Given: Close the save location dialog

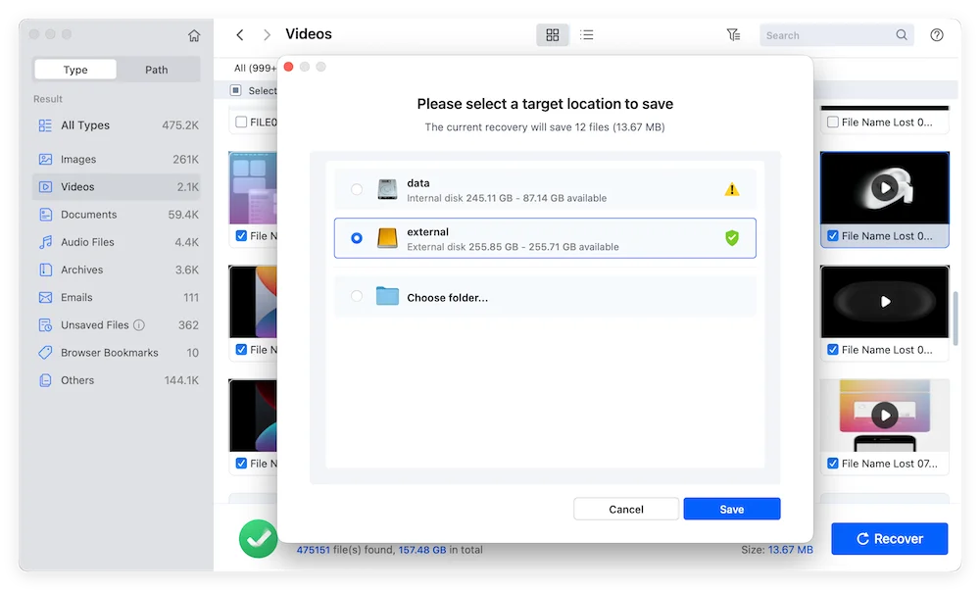Looking at the screenshot, I should [289, 67].
